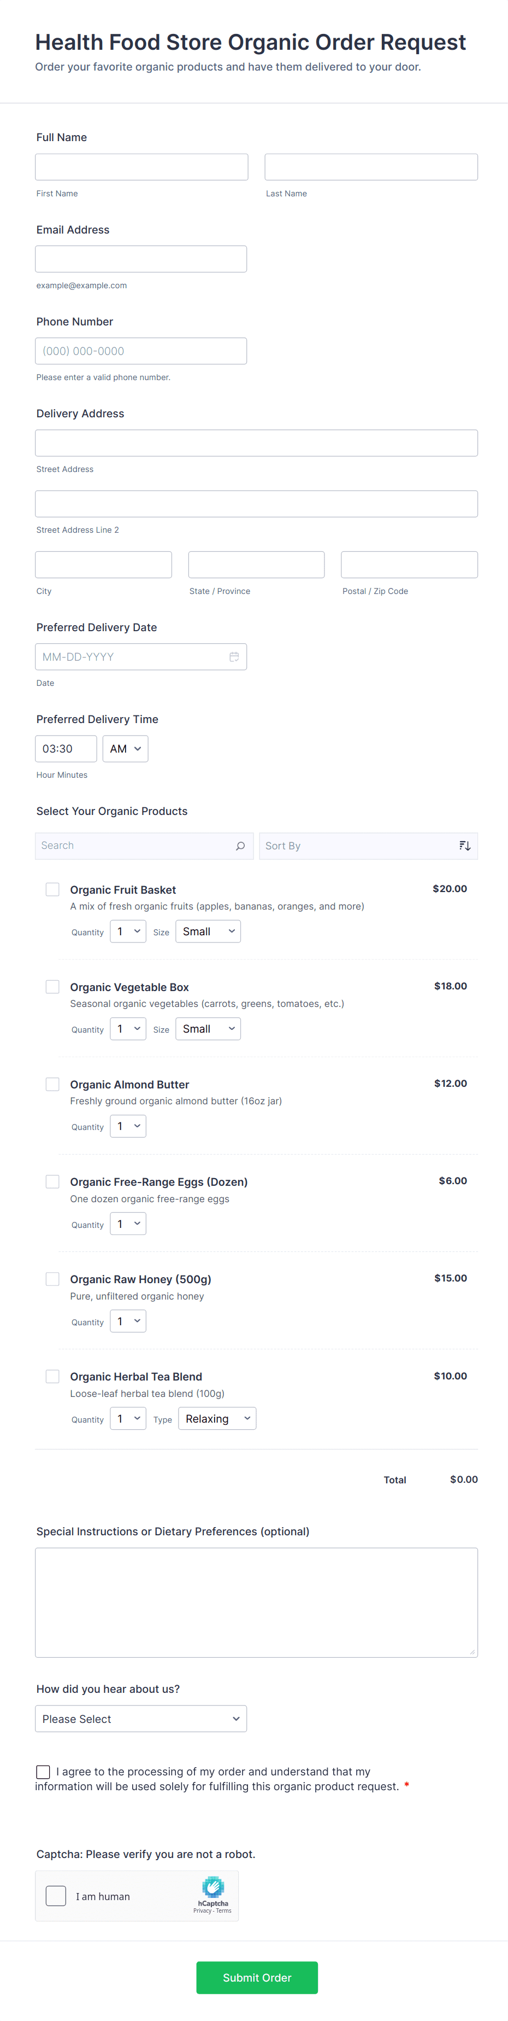The width and height of the screenshot is (508, 2021).
Task: Click the Postal / Zip Code field
Action: pyautogui.click(x=409, y=565)
